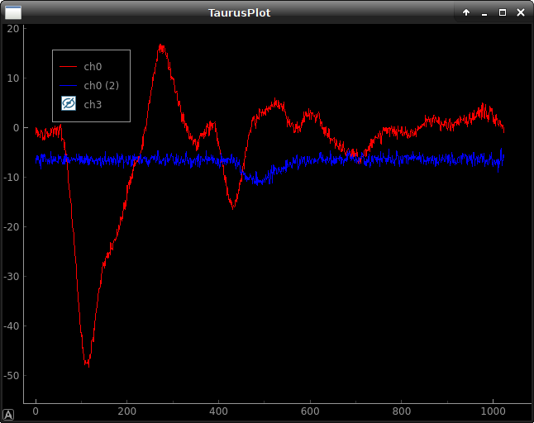The image size is (534, 423).
Task: Click the blue ch0 (2) line sample in legend
Action: point(69,85)
